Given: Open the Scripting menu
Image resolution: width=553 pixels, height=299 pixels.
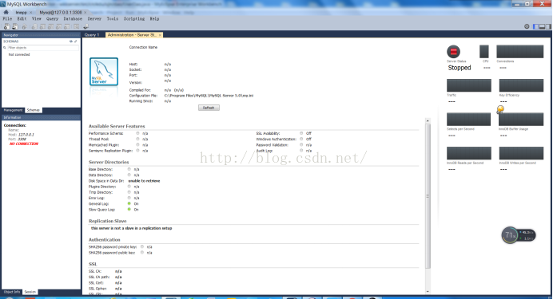Looking at the screenshot, I should (134, 18).
